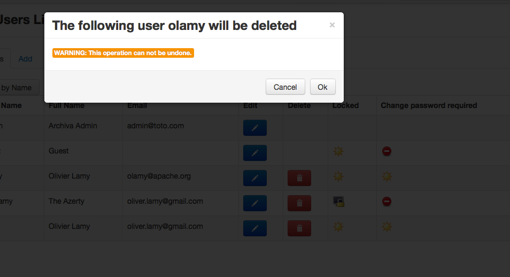Toggle change password required for The Azerty
Screen dimensions: 510x277
pyautogui.click(x=387, y=202)
